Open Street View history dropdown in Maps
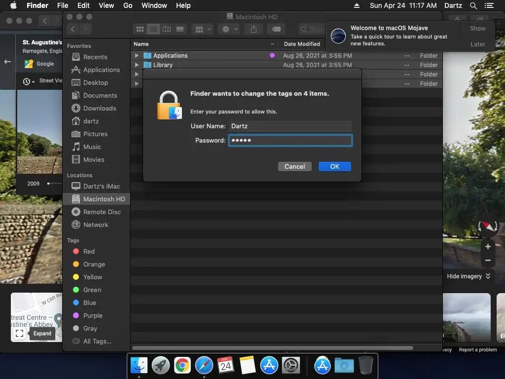This screenshot has width=505, height=379. tap(28, 81)
